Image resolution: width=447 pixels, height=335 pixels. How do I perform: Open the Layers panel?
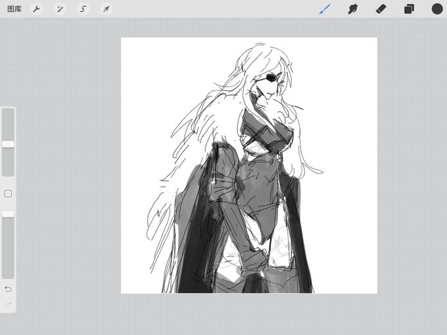coord(409,9)
